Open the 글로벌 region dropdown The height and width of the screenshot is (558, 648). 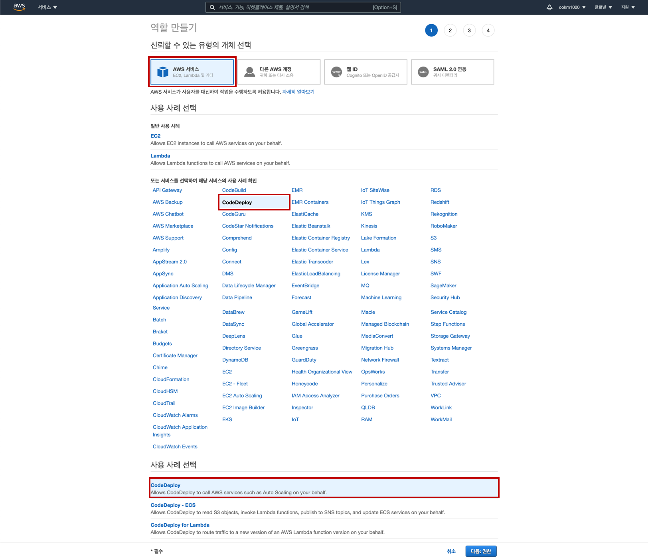pyautogui.click(x=603, y=7)
